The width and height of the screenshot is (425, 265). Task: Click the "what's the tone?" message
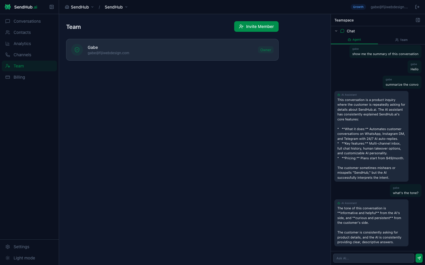(x=406, y=191)
